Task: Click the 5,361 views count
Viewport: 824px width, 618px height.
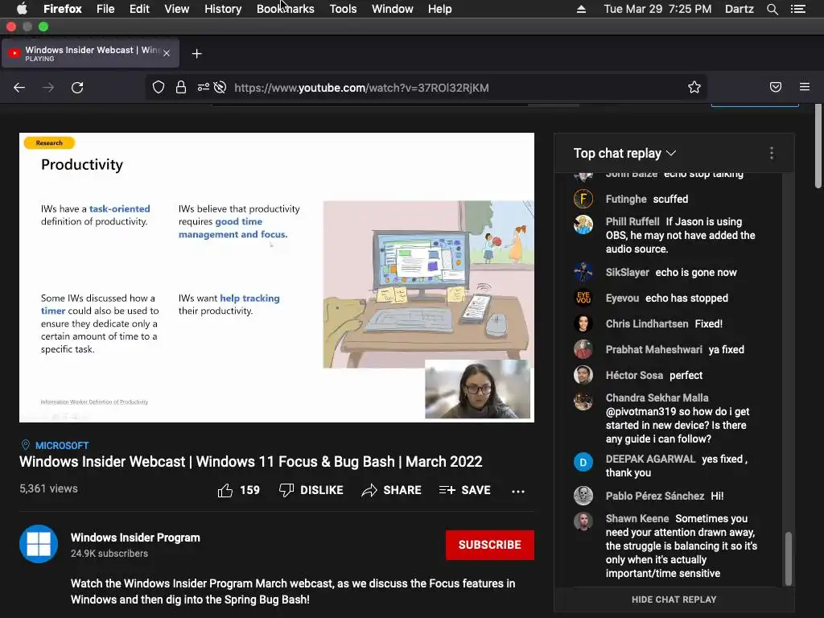Action: 48,488
